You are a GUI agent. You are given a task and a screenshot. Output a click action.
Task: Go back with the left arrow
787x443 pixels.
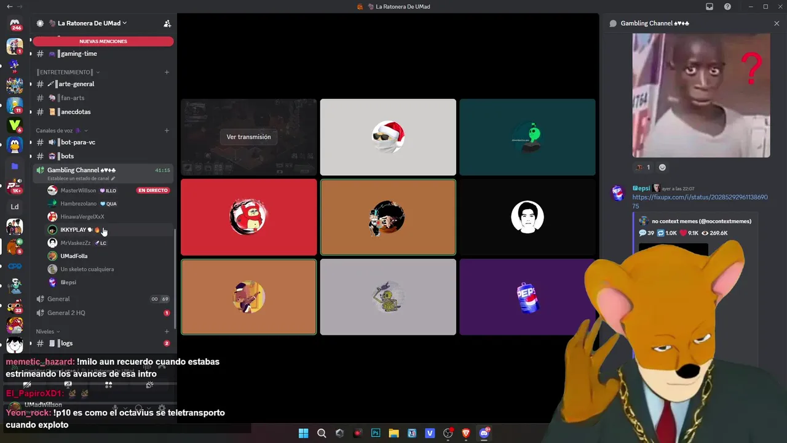9,7
